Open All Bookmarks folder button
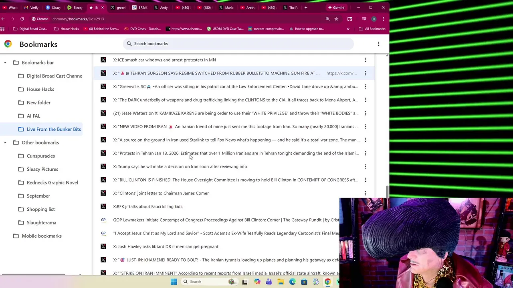The image size is (513, 288). pos(372,29)
